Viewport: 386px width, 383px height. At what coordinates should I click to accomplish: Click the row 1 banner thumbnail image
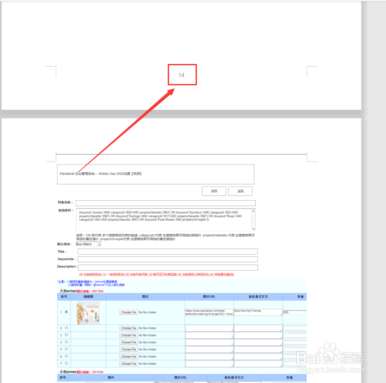88,313
